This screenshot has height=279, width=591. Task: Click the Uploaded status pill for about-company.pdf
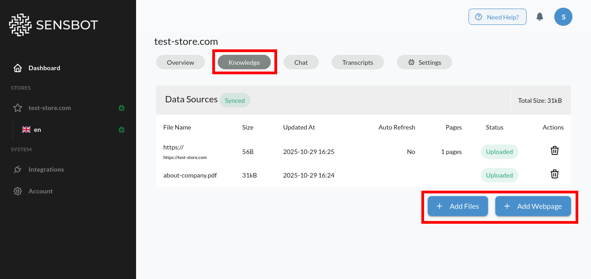tap(499, 175)
